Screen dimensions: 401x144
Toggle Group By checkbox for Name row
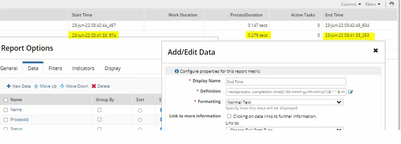pyautogui.click(x=99, y=110)
